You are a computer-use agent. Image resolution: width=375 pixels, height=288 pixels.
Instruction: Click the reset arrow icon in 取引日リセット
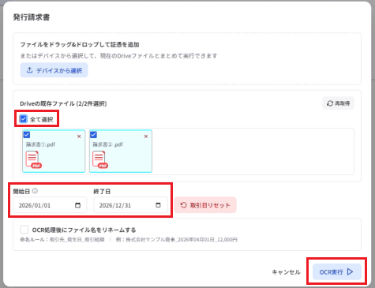click(x=183, y=205)
